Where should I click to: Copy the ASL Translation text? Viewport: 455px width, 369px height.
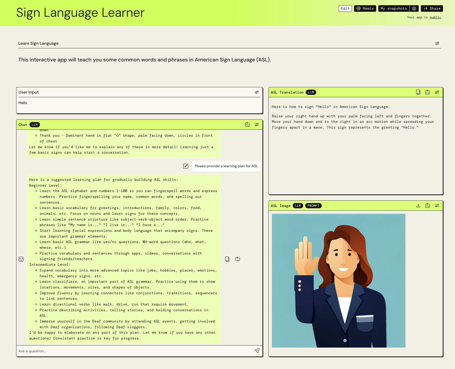pyautogui.click(x=418, y=92)
